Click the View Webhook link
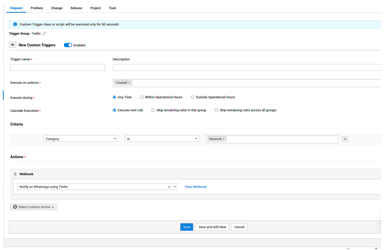This screenshot has height=250, width=389. (195, 187)
